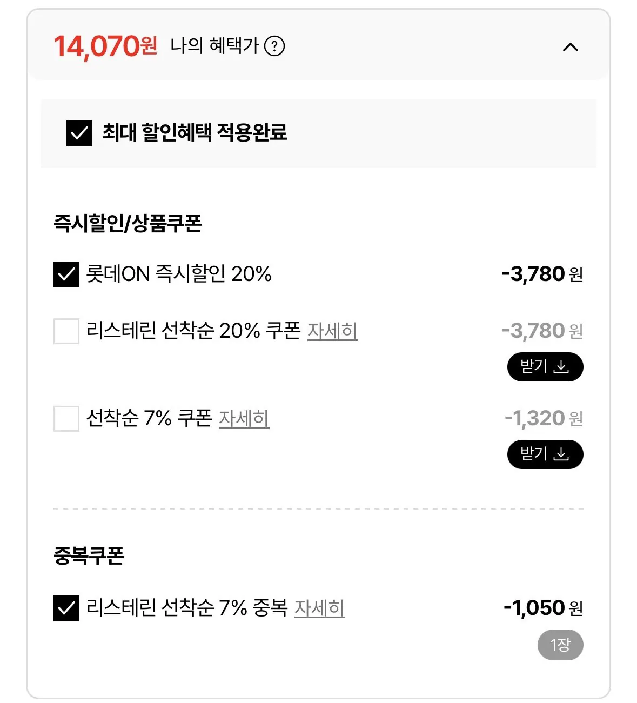637x703 pixels.
Task: Click the red 14,070원 price
Action: [105, 46]
